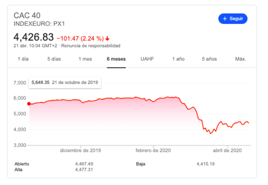This screenshot has width=268, height=185.
Task: Follow CAC 40 with Seguir button
Action: (233, 19)
